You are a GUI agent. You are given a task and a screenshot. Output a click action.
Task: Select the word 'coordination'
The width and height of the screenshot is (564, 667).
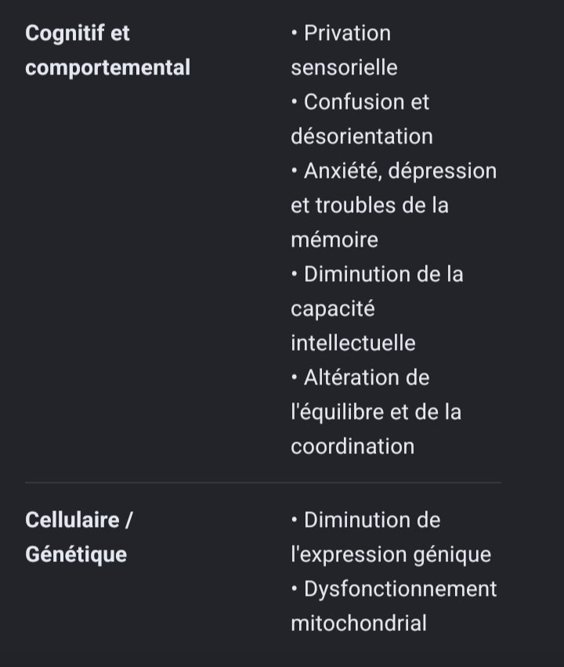(352, 447)
